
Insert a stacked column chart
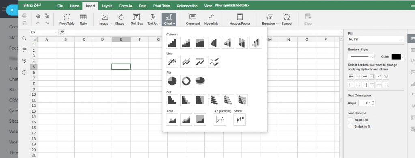(186, 43)
